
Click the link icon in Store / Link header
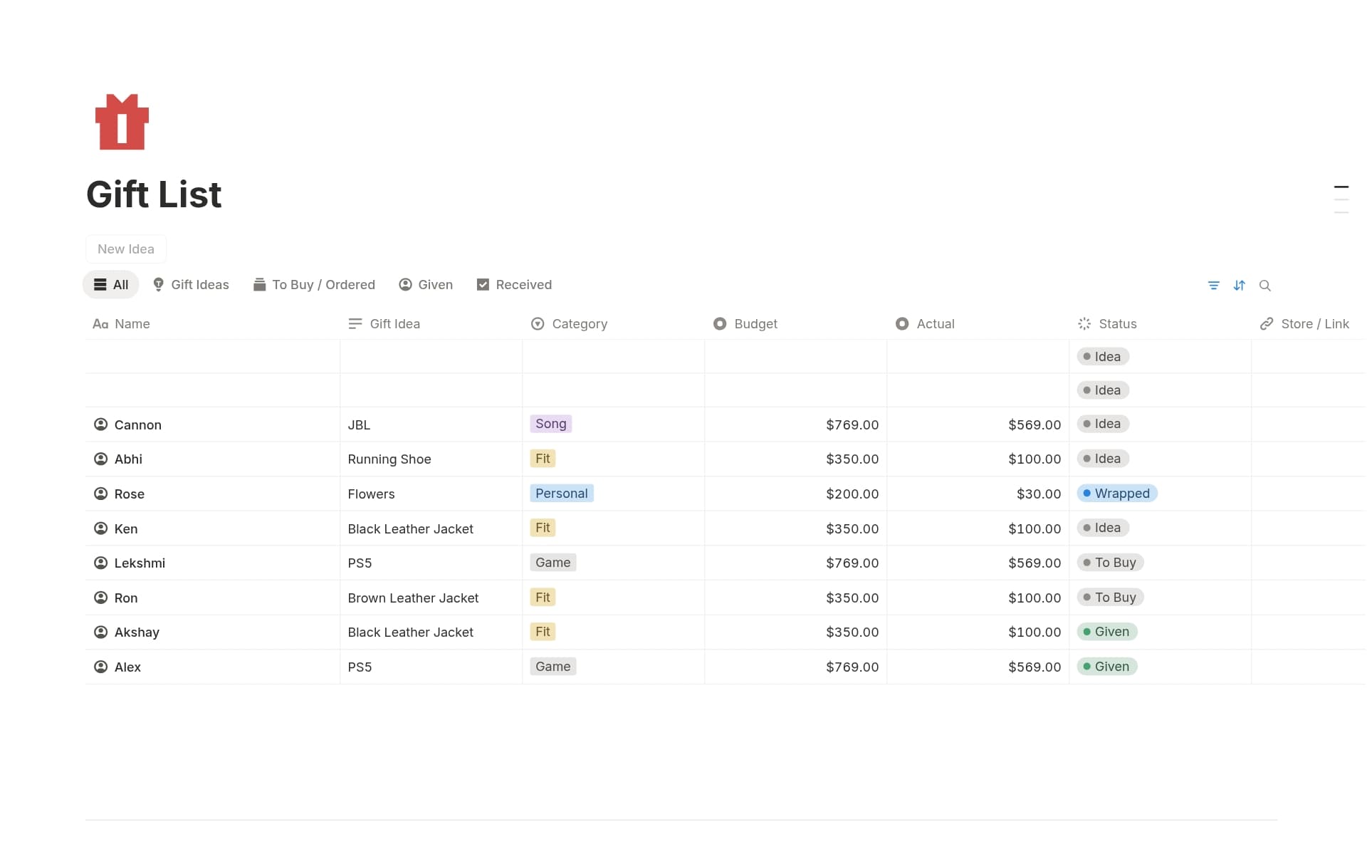tap(1267, 323)
